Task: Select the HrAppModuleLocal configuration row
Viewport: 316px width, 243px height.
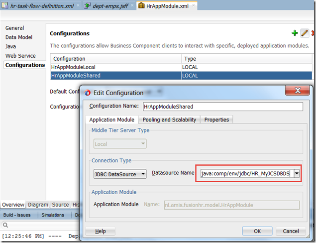Action: (117, 67)
